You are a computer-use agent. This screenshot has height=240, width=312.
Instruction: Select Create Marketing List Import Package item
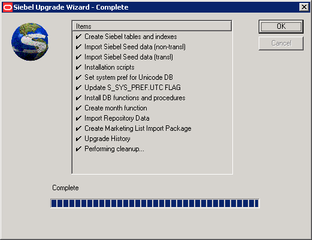point(138,128)
